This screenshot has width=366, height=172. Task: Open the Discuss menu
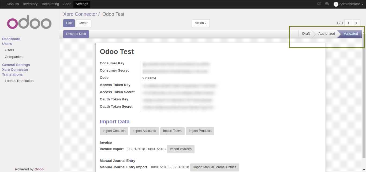pyautogui.click(x=13, y=4)
